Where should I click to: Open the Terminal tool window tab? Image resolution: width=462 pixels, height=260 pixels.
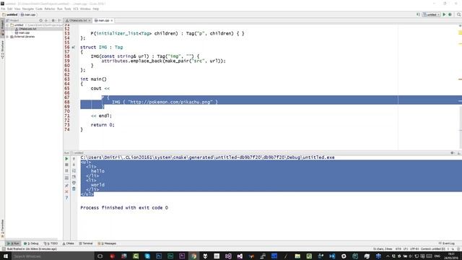(x=86, y=243)
